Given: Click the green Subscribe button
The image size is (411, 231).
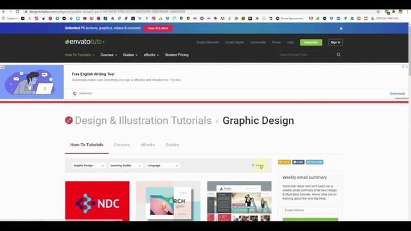Looking at the screenshot, I should 311,42.
